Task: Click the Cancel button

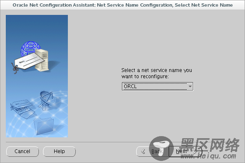Action: [x=22, y=151]
